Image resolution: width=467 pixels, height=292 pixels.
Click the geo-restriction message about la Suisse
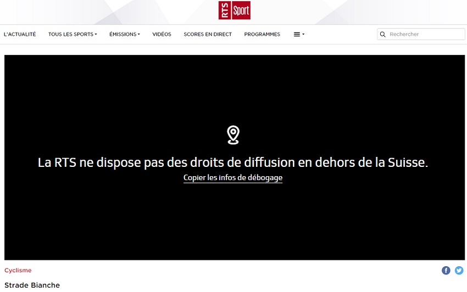click(x=233, y=162)
